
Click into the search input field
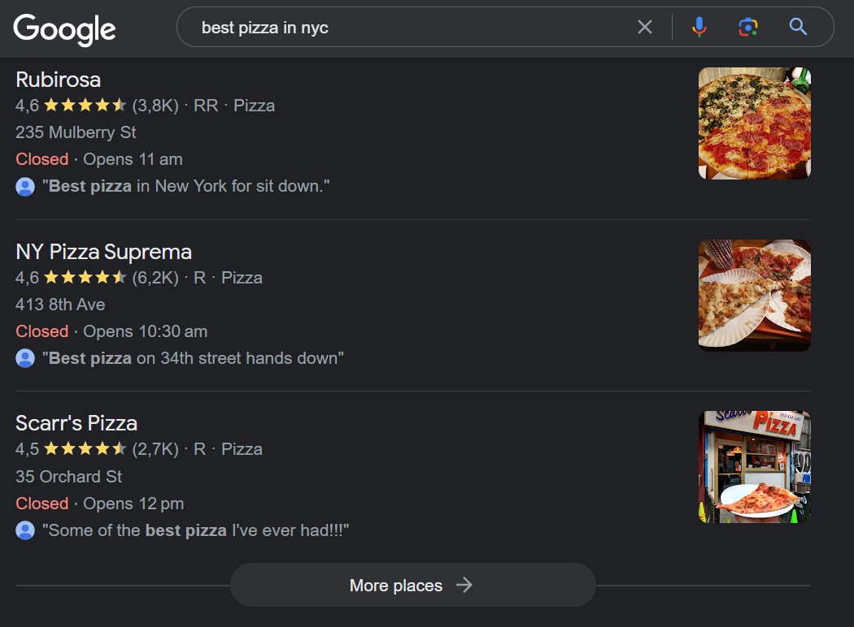(407, 28)
